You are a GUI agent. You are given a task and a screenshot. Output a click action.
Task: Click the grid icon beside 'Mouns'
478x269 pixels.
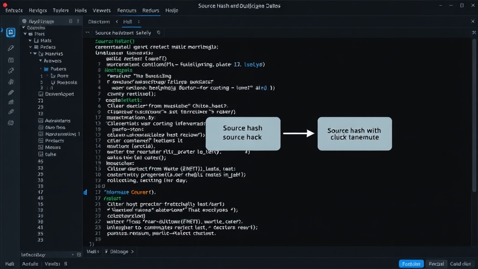pos(41,147)
